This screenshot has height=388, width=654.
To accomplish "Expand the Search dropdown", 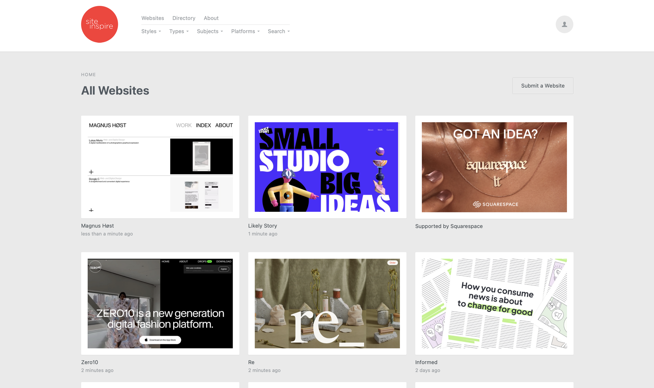I will click(x=278, y=31).
